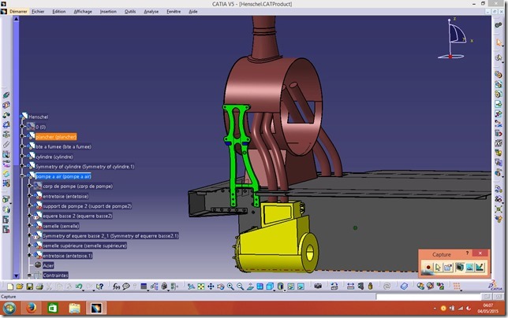Zoom out with the minus magnifier icon

point(240,287)
